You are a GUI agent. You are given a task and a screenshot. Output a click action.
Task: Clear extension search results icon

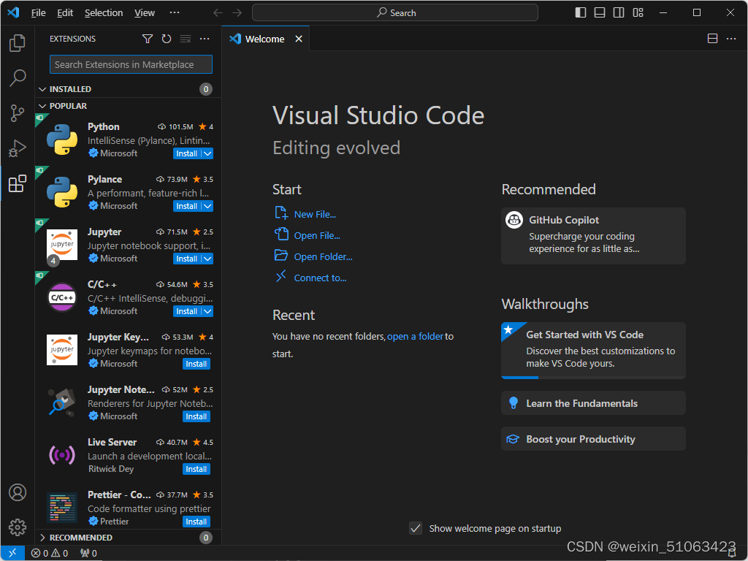click(x=185, y=39)
